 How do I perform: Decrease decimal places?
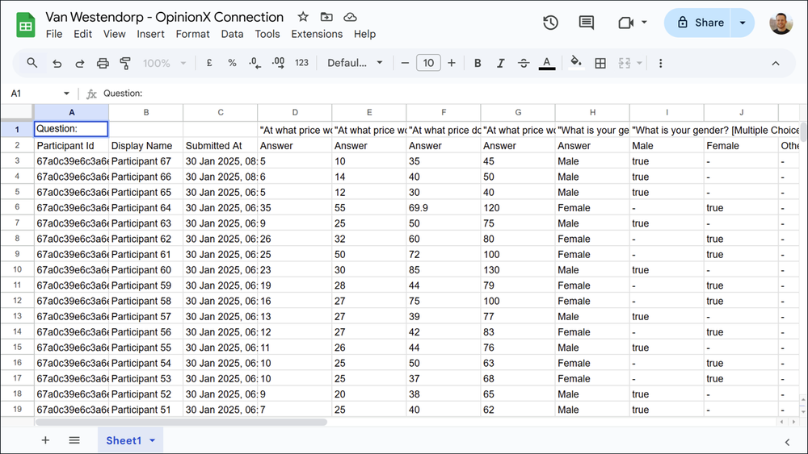pyautogui.click(x=255, y=63)
